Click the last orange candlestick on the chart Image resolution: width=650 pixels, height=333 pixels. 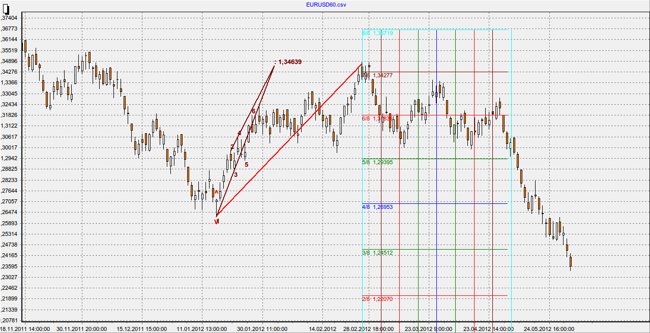(x=571, y=261)
